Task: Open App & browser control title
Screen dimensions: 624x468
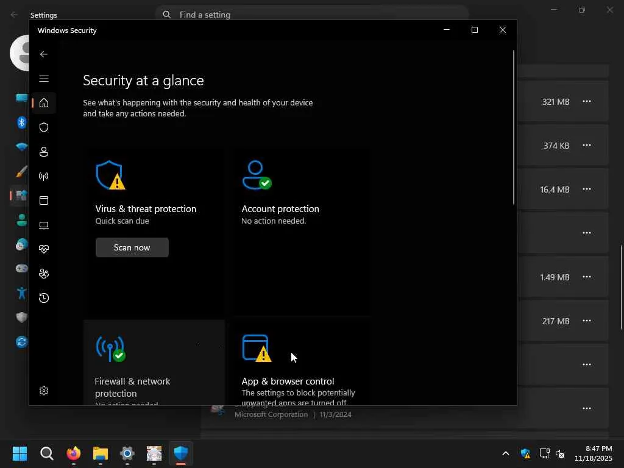Action: [288, 381]
